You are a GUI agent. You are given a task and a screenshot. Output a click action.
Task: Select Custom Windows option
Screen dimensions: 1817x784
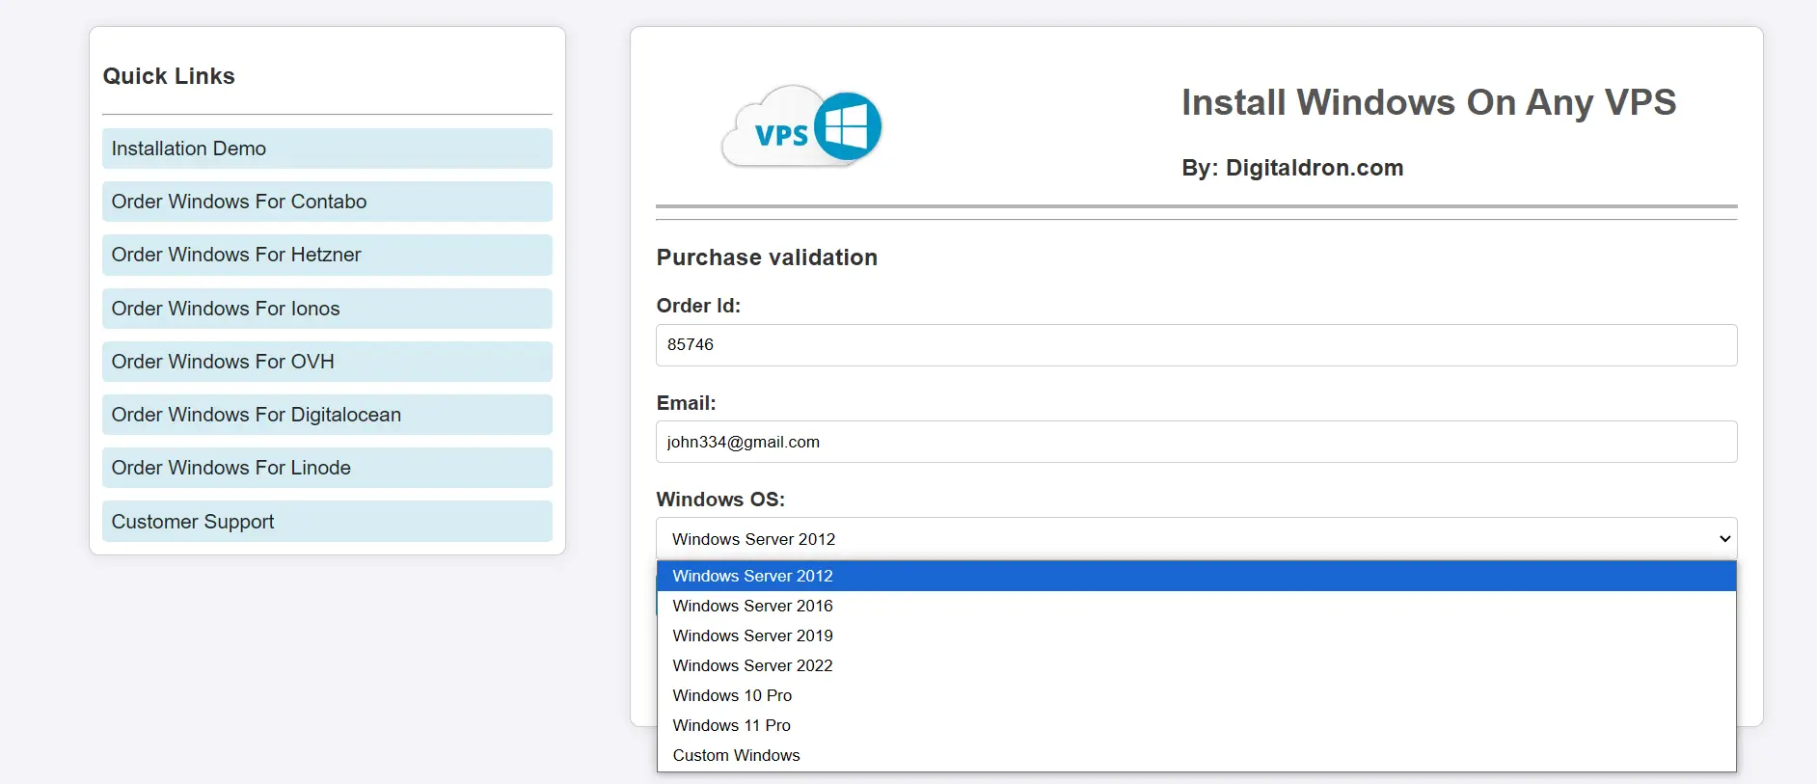point(1196,755)
